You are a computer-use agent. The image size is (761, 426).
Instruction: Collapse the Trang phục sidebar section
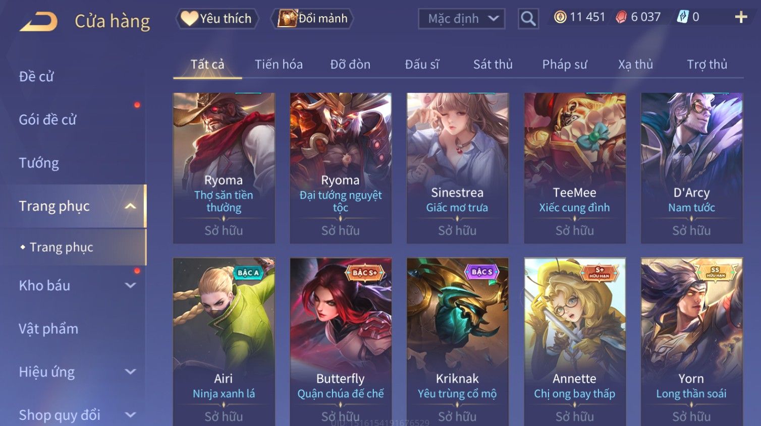[130, 206]
